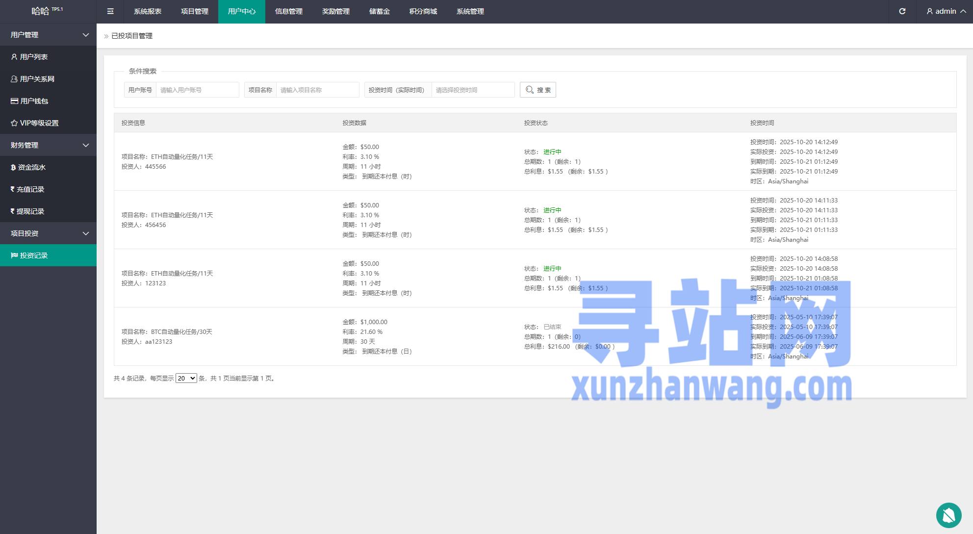Switch to the 系统报表 top menu
Screen dimensions: 973x534
[x=147, y=11]
